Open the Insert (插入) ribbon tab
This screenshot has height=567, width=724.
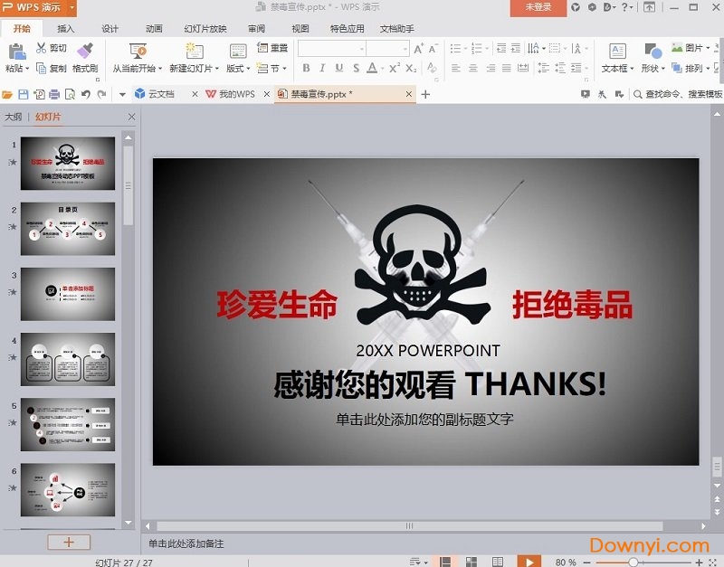point(66,29)
